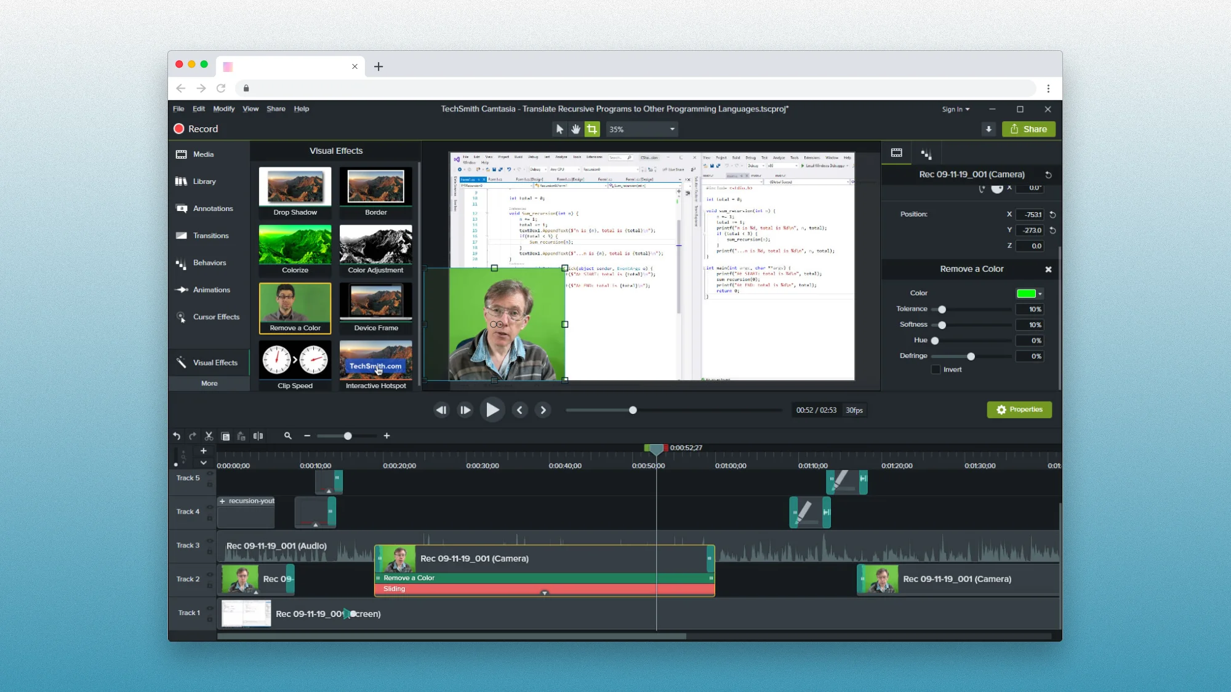Click the Tolerance slider handle
Screen dimensions: 1231x692
[x=942, y=309]
